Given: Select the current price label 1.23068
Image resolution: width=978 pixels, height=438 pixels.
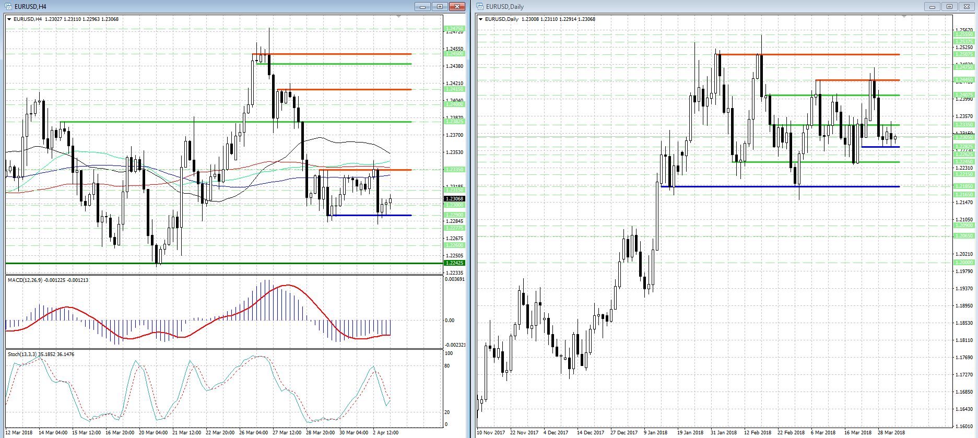Looking at the screenshot, I should 454,199.
